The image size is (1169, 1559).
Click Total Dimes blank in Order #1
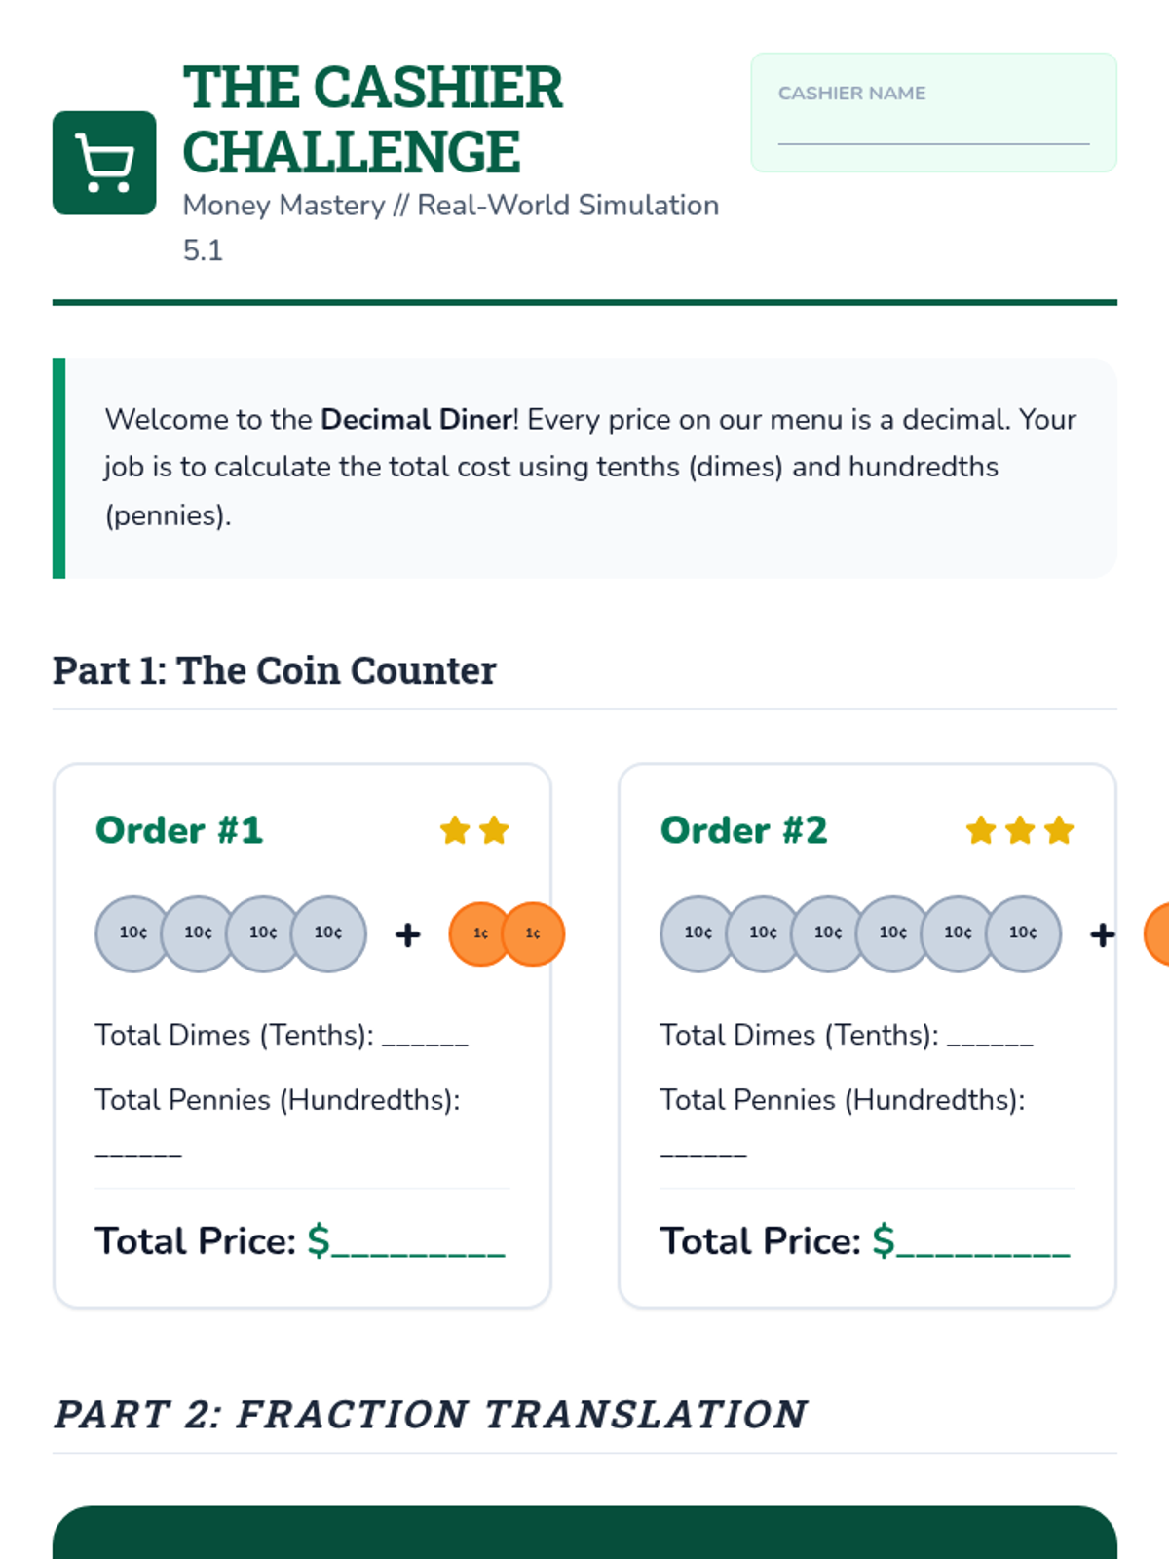pyautogui.click(x=425, y=1037)
